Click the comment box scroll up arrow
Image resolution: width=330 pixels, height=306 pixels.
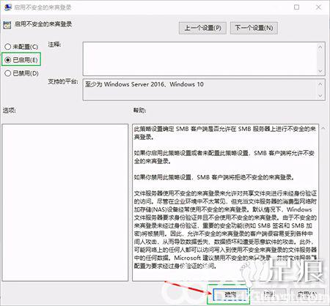tap(320, 47)
